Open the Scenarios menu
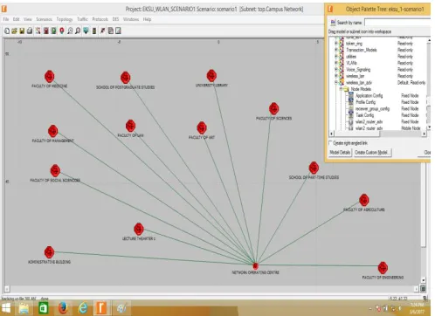 tap(44, 19)
